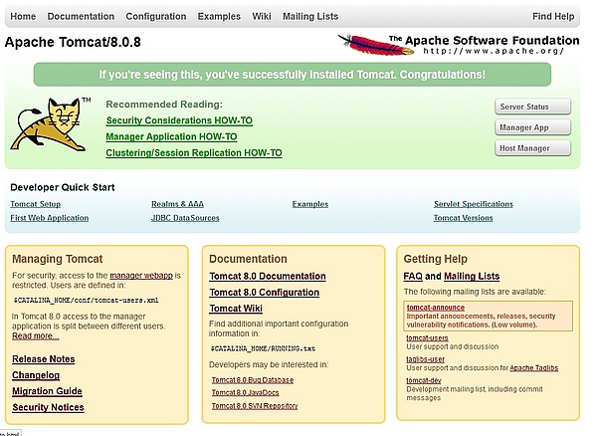
Task: Click Read more... in Managing Tomcat
Action: 36,335
